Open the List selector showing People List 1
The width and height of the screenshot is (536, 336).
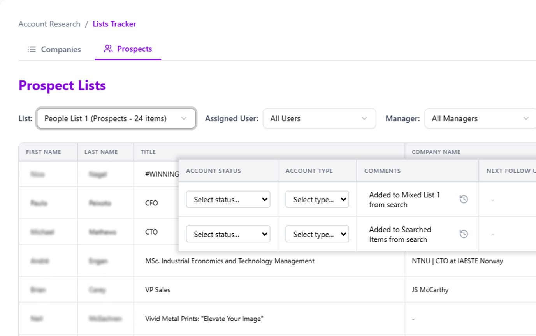coord(116,118)
